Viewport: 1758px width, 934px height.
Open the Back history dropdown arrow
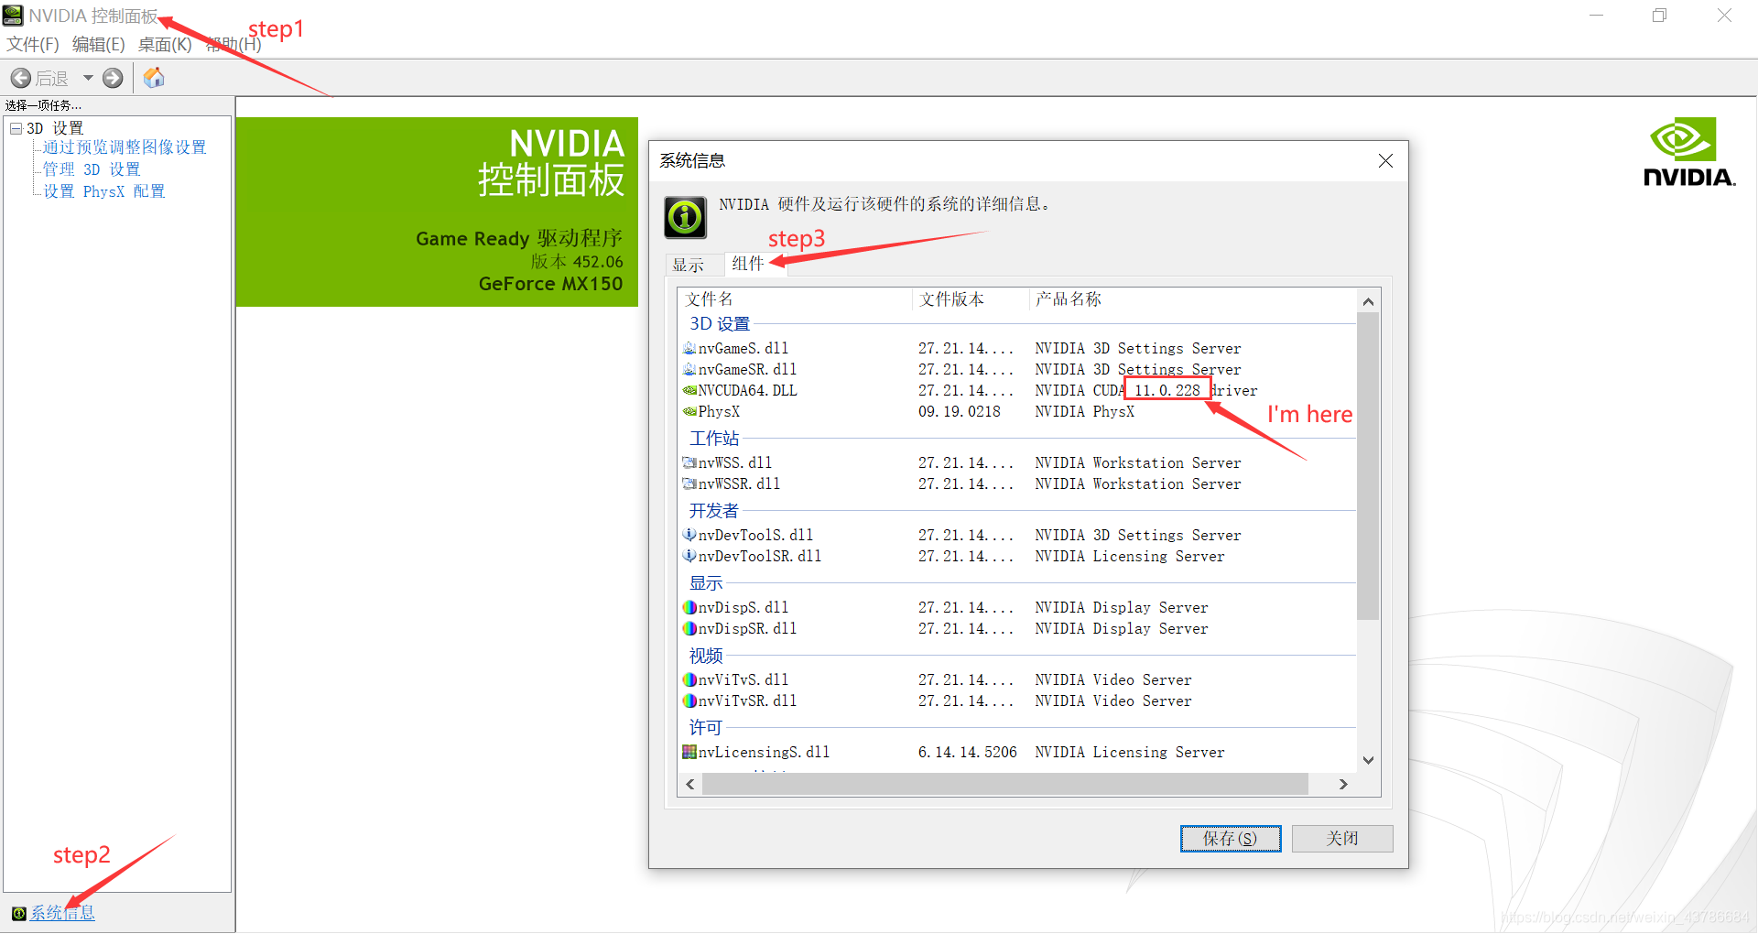pos(88,78)
